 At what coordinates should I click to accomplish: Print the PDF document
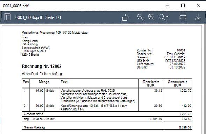(183, 17)
